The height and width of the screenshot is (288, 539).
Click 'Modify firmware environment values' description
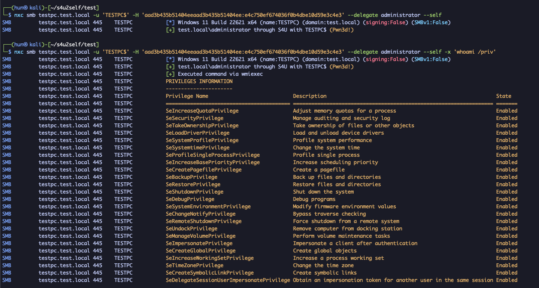[345, 207]
